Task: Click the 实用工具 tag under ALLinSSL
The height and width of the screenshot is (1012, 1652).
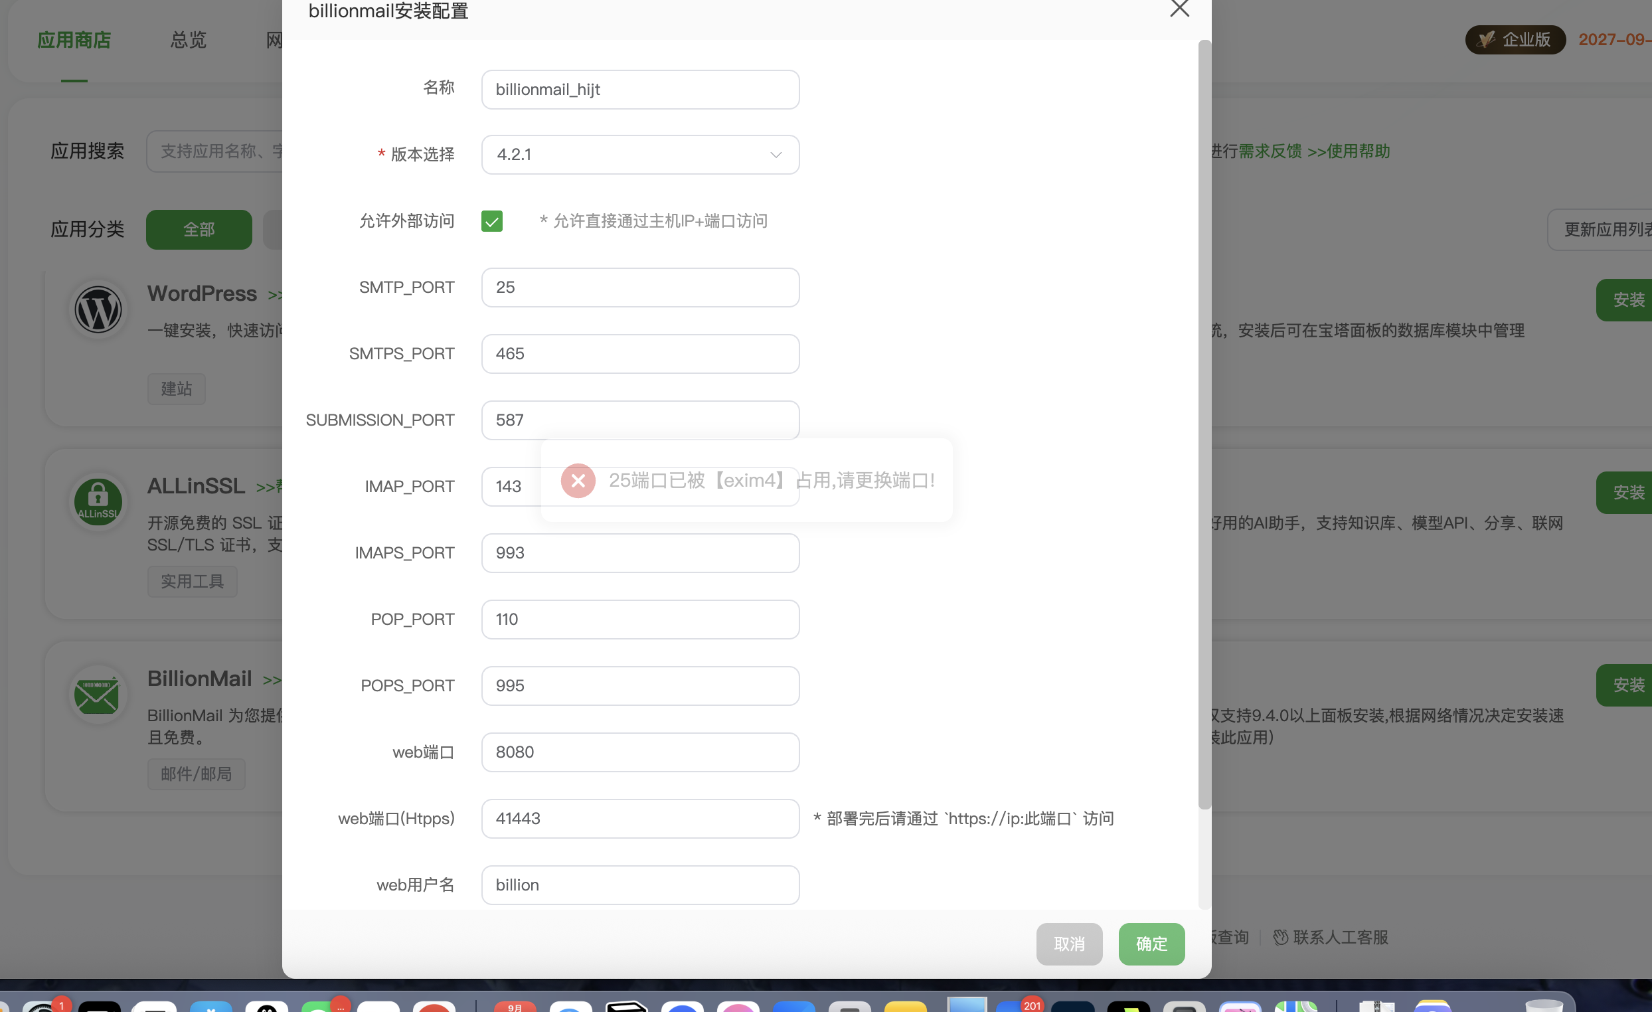Action: pyautogui.click(x=193, y=581)
